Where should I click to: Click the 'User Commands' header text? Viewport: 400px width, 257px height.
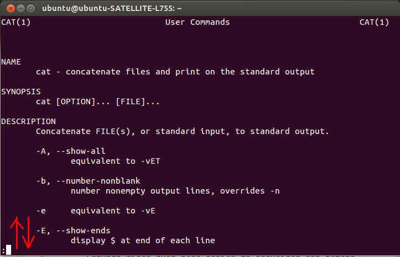tap(197, 22)
